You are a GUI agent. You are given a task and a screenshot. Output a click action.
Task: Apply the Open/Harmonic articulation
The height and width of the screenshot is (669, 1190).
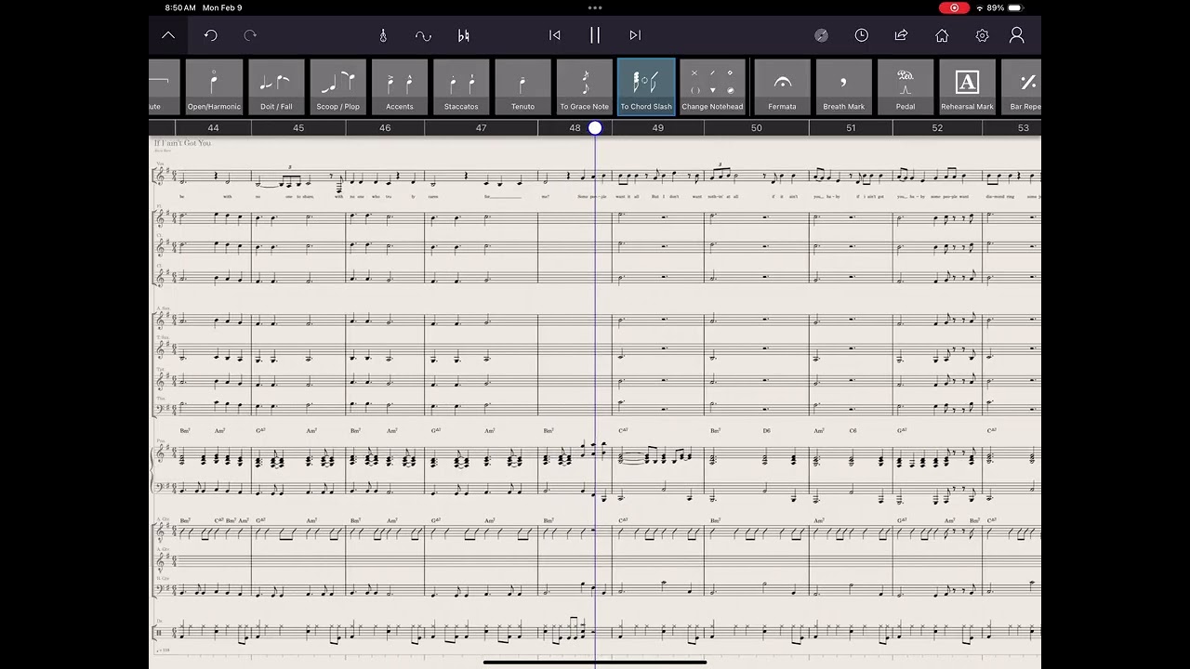coord(214,86)
